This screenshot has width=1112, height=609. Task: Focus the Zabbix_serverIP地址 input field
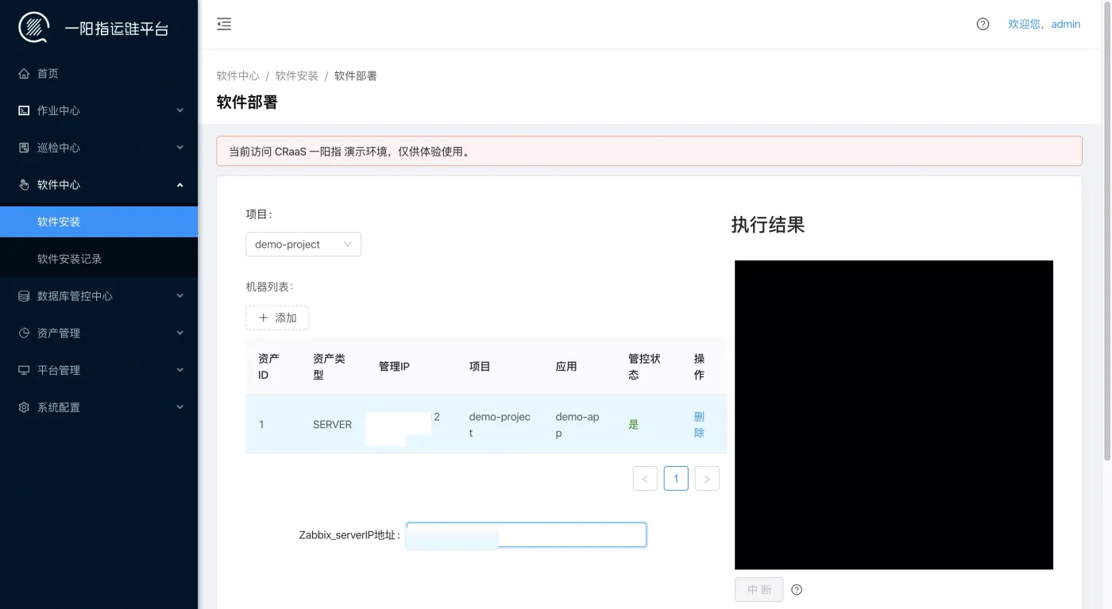pos(526,535)
